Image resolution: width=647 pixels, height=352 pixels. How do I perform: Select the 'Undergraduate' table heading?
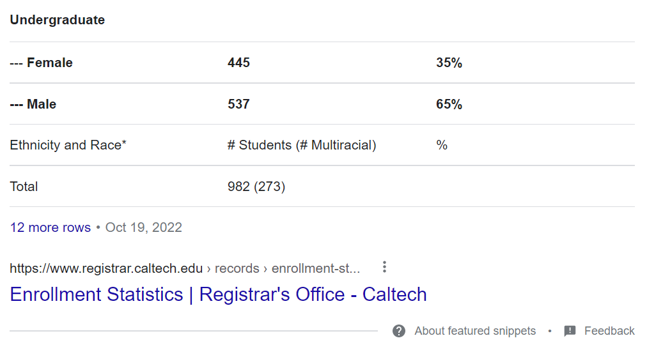click(58, 20)
